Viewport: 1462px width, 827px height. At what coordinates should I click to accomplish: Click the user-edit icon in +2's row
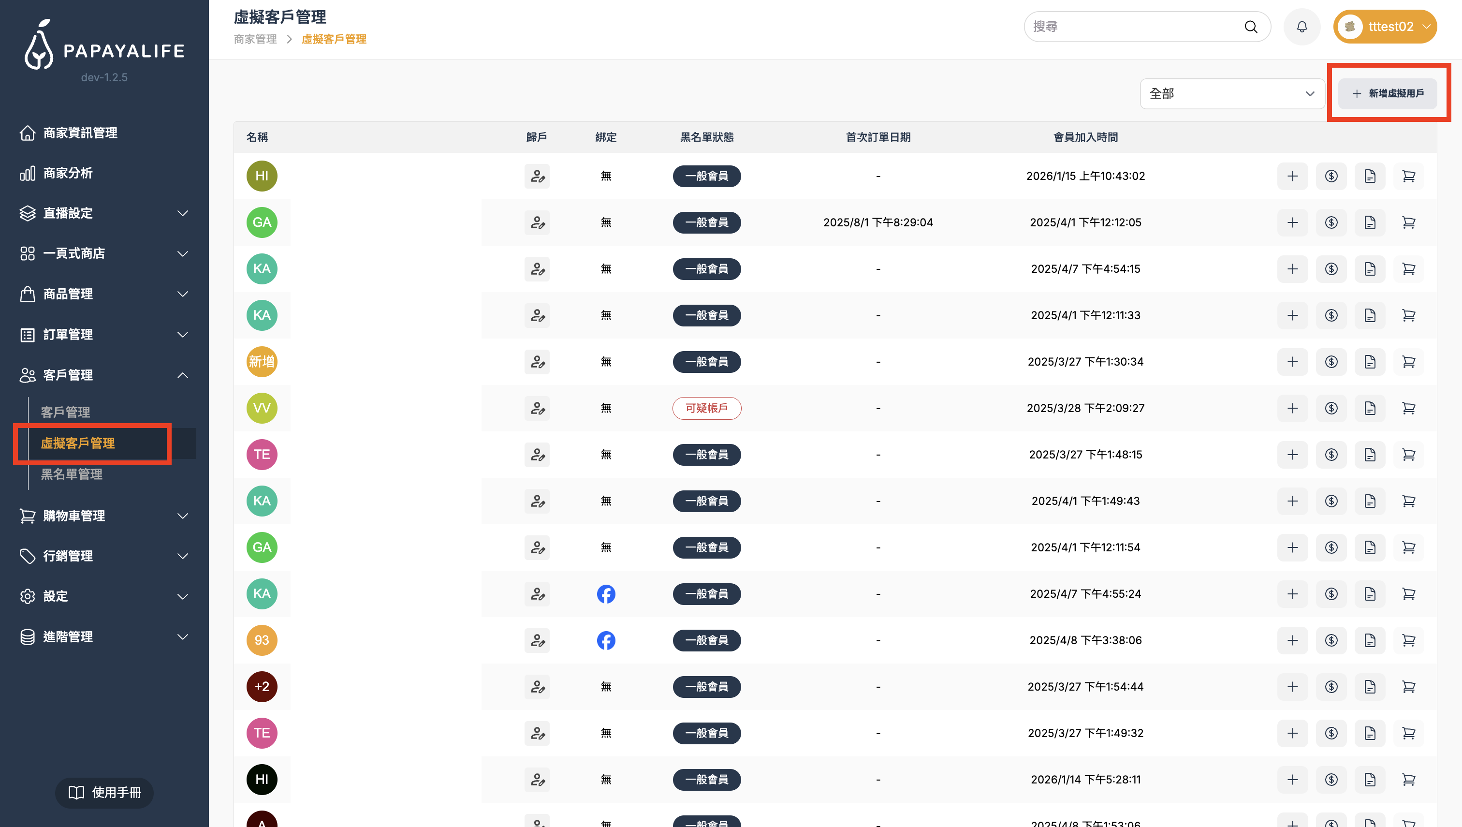coord(537,687)
